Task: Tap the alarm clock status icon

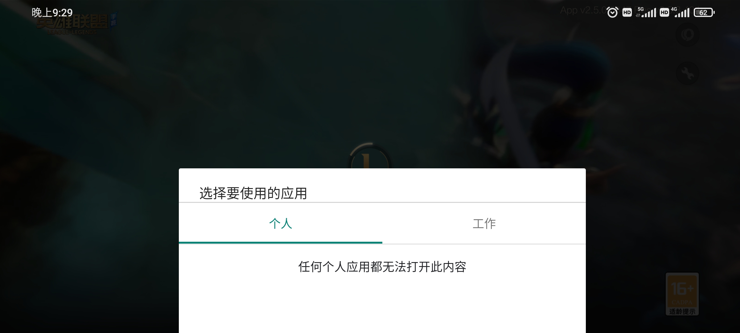Action: pos(612,12)
